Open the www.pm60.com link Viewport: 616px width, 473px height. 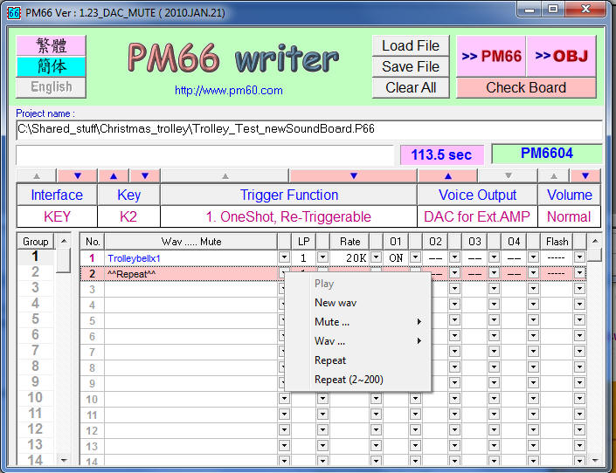pyautogui.click(x=228, y=90)
